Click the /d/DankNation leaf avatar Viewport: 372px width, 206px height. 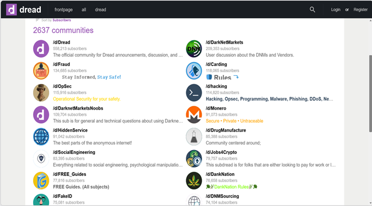coord(194,181)
